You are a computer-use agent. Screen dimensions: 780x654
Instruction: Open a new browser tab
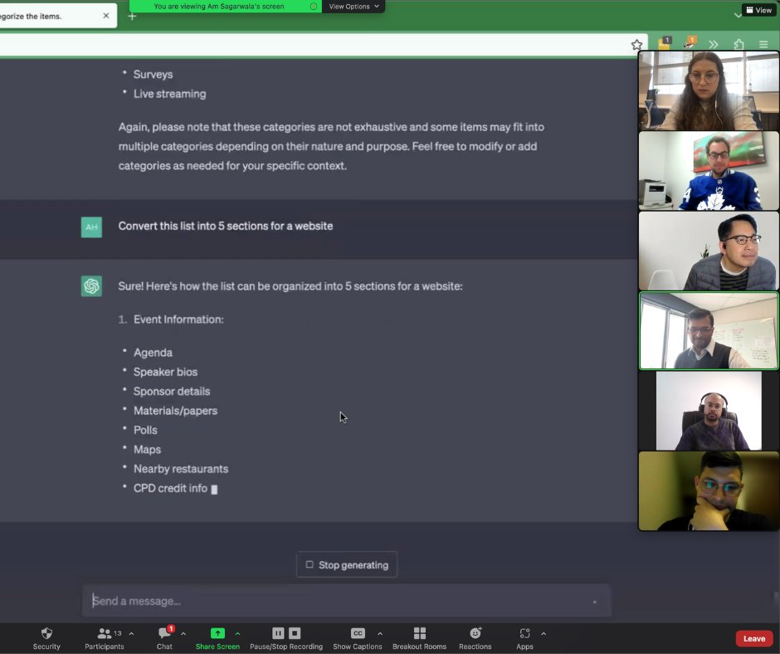132,17
